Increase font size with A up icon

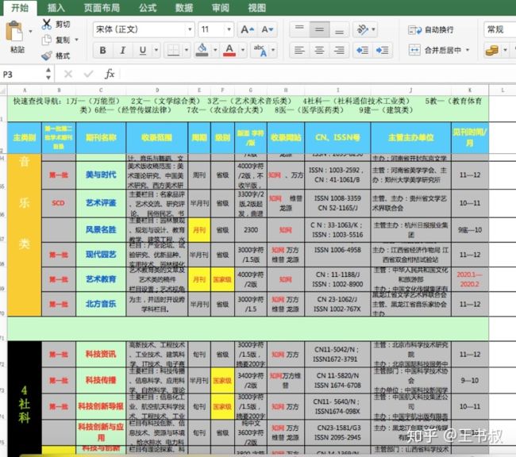coord(247,29)
